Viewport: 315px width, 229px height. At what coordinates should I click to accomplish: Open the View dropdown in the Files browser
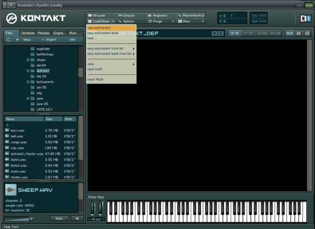(x=33, y=39)
